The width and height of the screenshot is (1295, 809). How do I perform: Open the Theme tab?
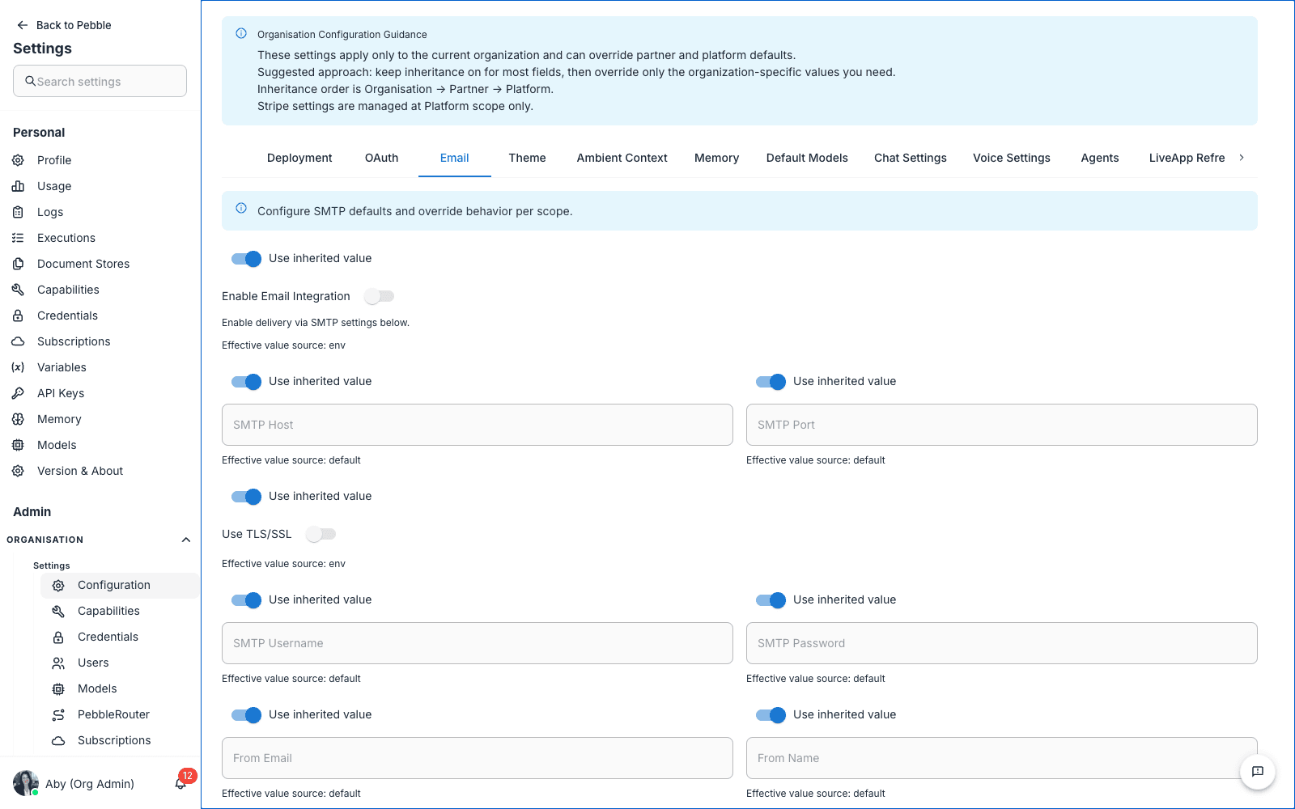(527, 158)
